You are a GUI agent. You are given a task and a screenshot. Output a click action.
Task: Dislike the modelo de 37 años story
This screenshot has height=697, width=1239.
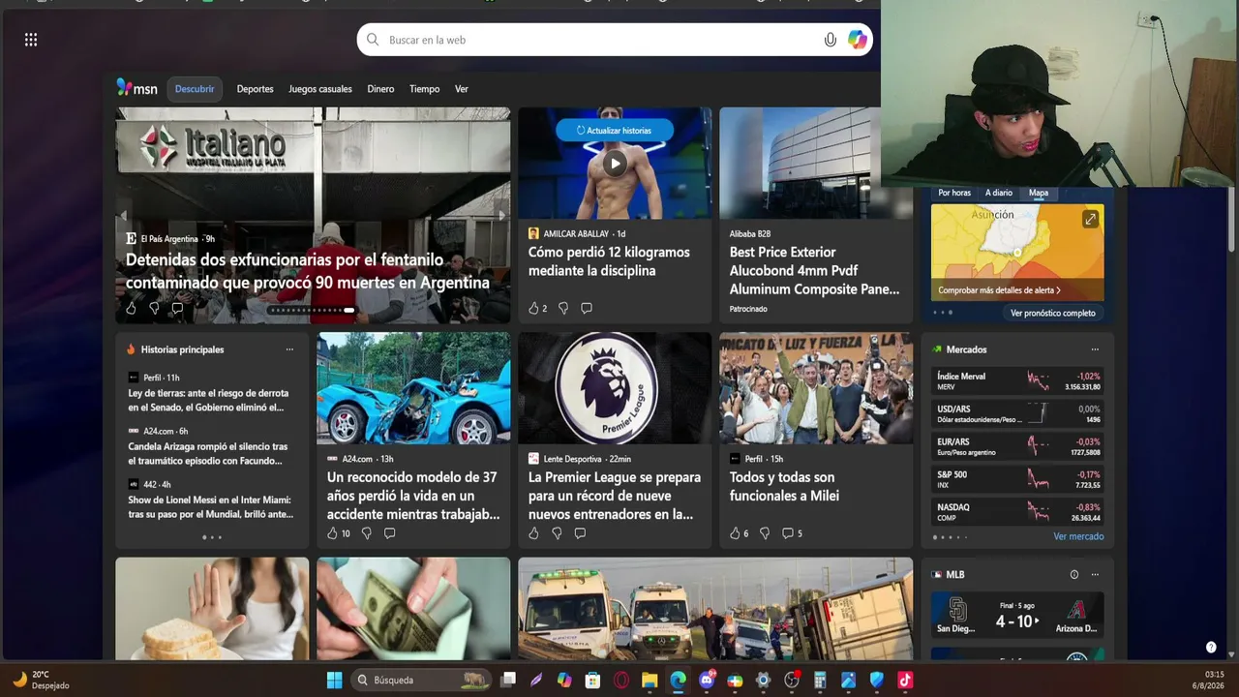pos(366,533)
